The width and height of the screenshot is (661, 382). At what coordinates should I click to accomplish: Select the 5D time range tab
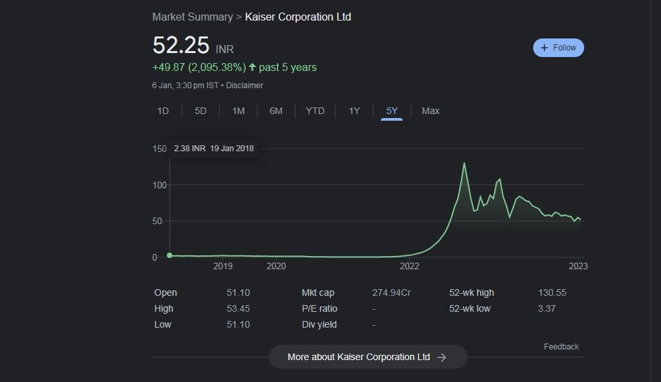click(201, 111)
